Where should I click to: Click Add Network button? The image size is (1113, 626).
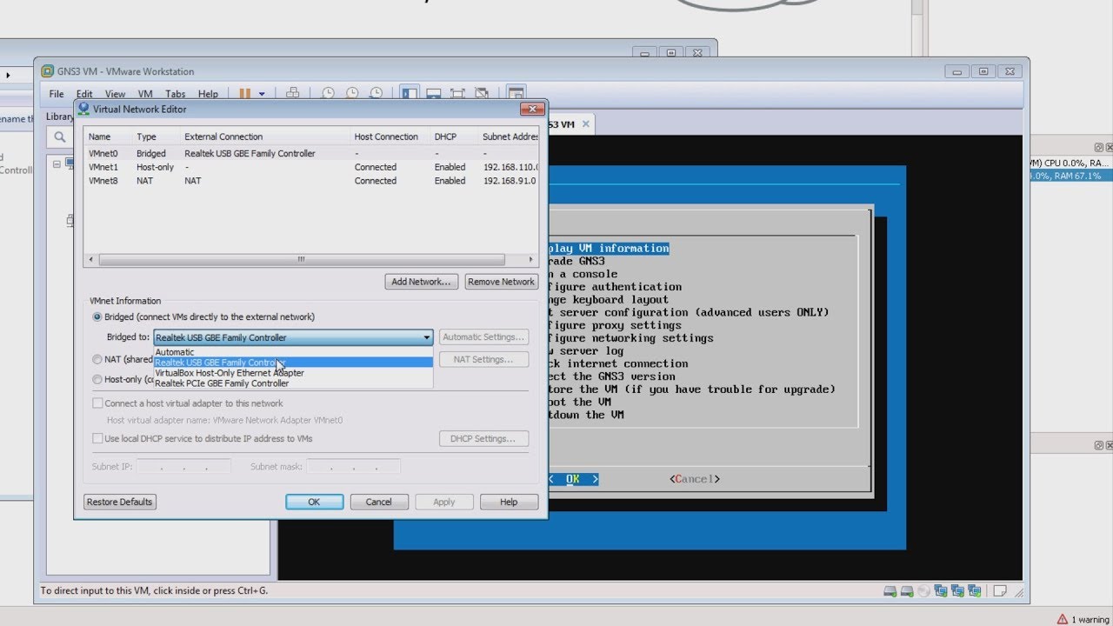(422, 282)
